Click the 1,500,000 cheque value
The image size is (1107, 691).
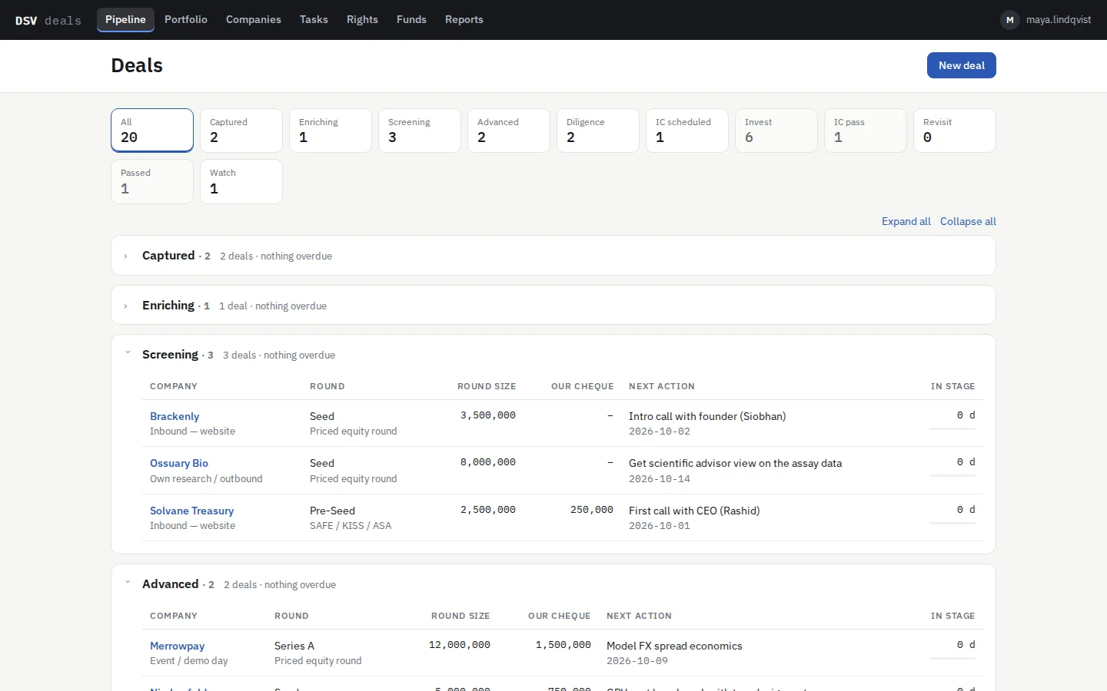click(x=563, y=645)
